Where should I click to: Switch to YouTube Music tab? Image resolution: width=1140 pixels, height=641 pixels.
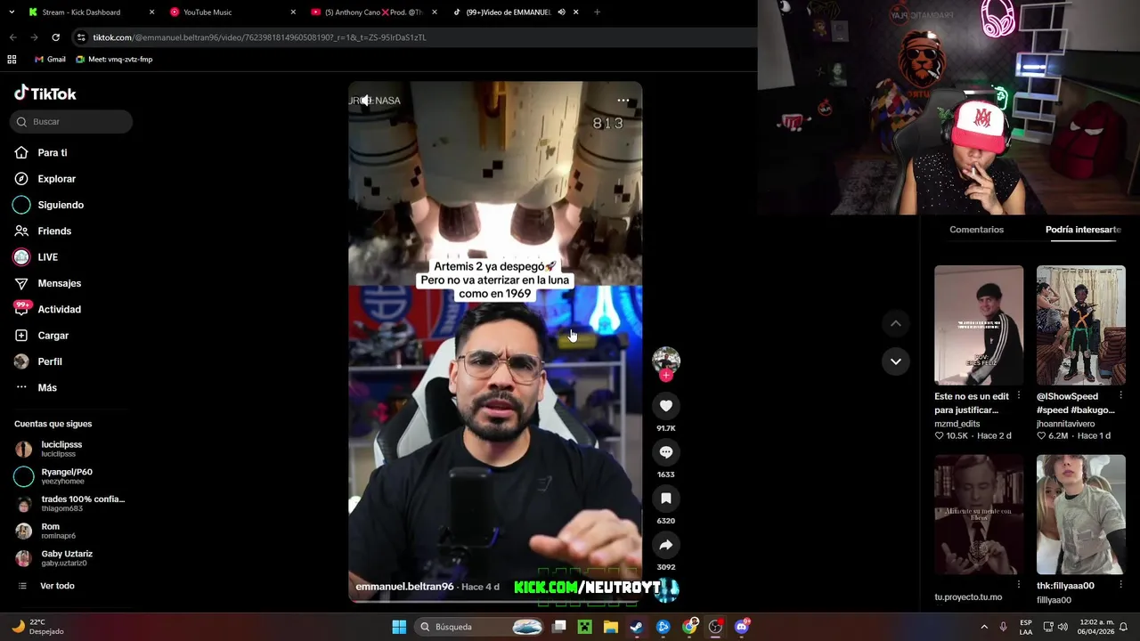pyautogui.click(x=232, y=12)
